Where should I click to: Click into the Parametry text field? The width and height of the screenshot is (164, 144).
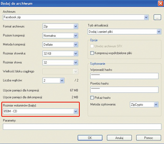(82, 127)
